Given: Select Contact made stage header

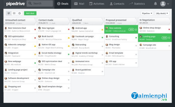Looking at the screenshot, I should [x=54, y=21].
